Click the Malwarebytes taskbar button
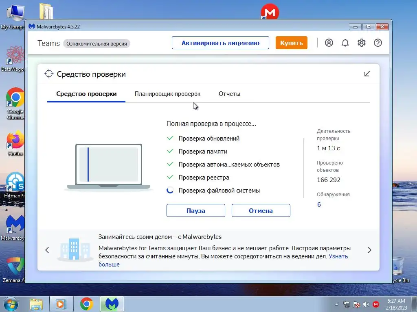The image size is (417, 312). point(112,304)
